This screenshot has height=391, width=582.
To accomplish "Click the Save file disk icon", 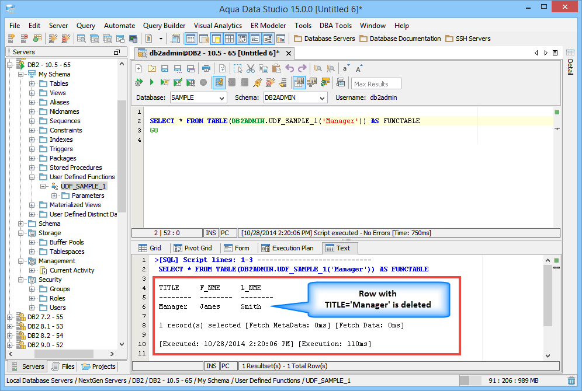I will click(x=165, y=68).
